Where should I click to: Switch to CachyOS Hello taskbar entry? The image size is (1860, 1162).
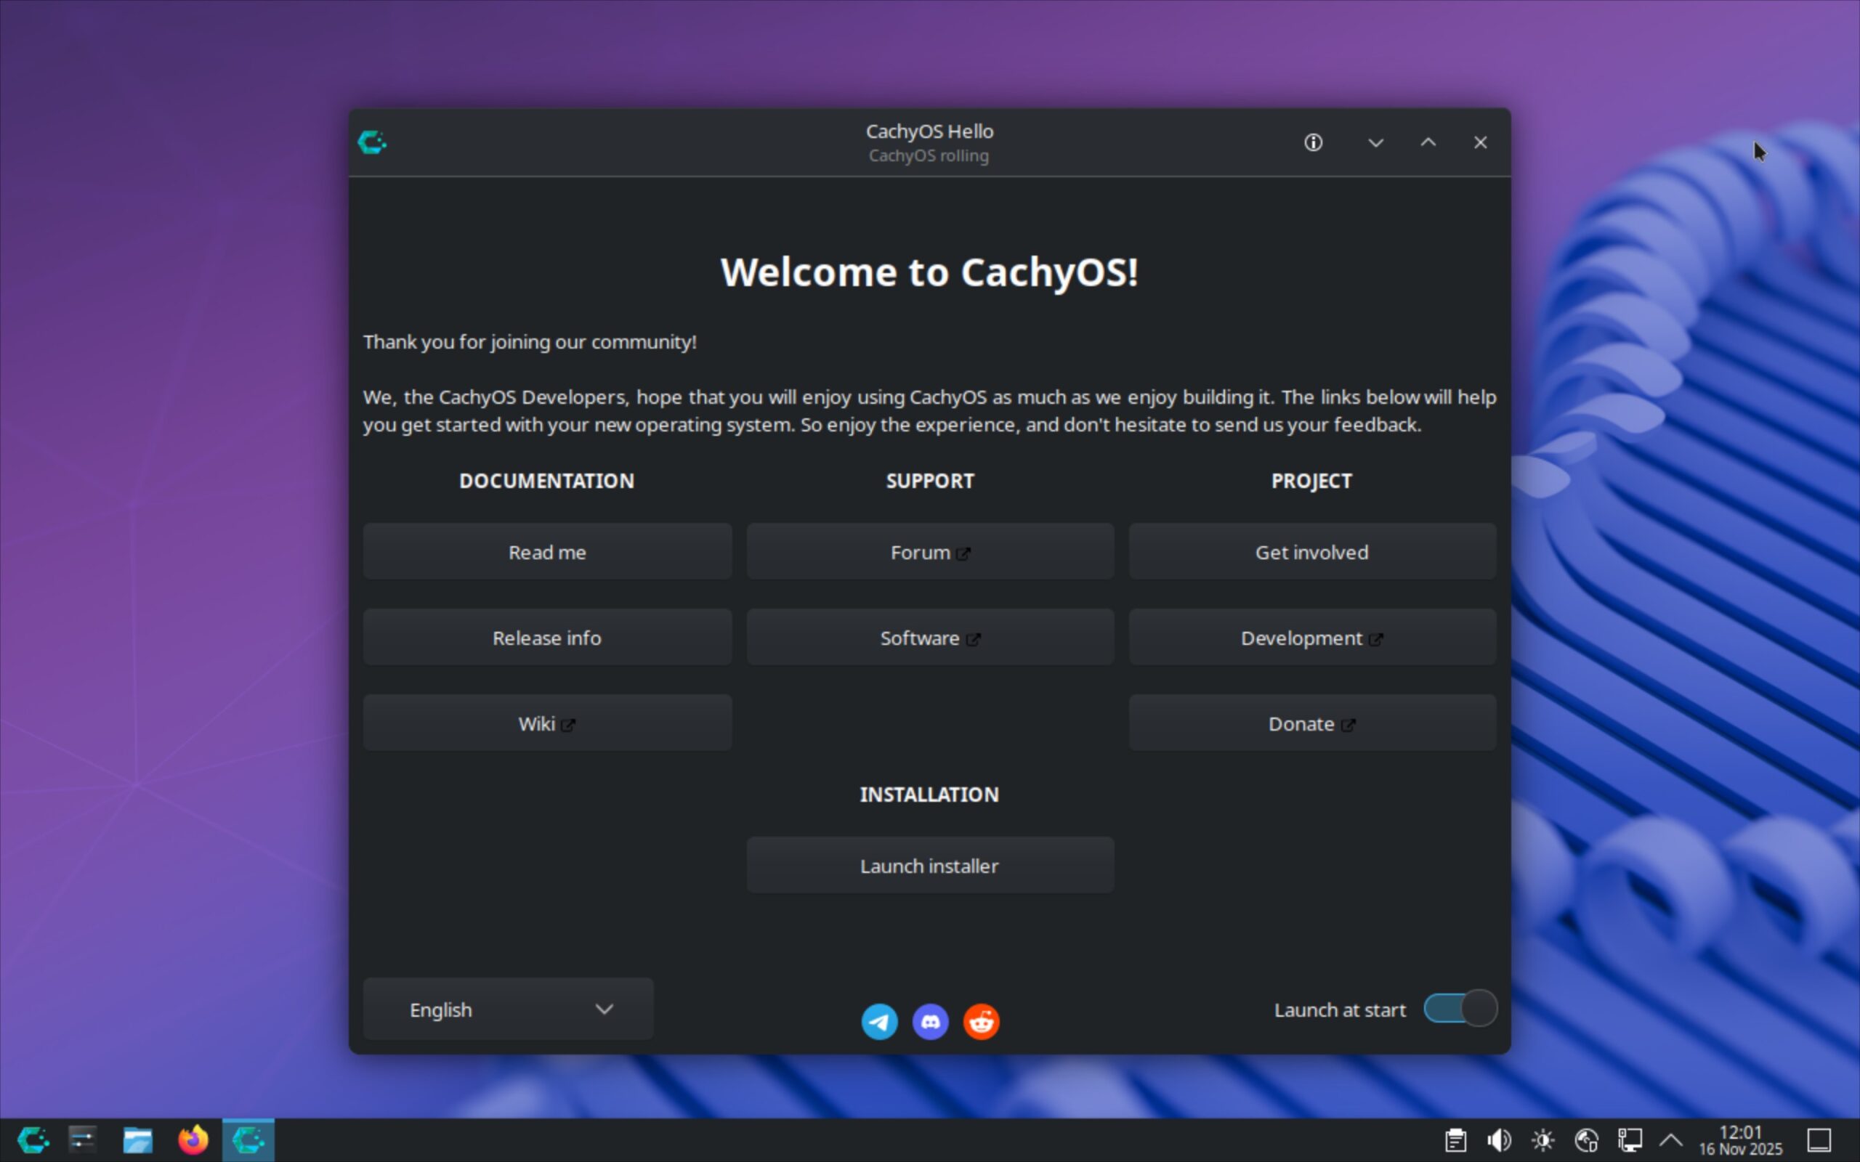point(248,1139)
